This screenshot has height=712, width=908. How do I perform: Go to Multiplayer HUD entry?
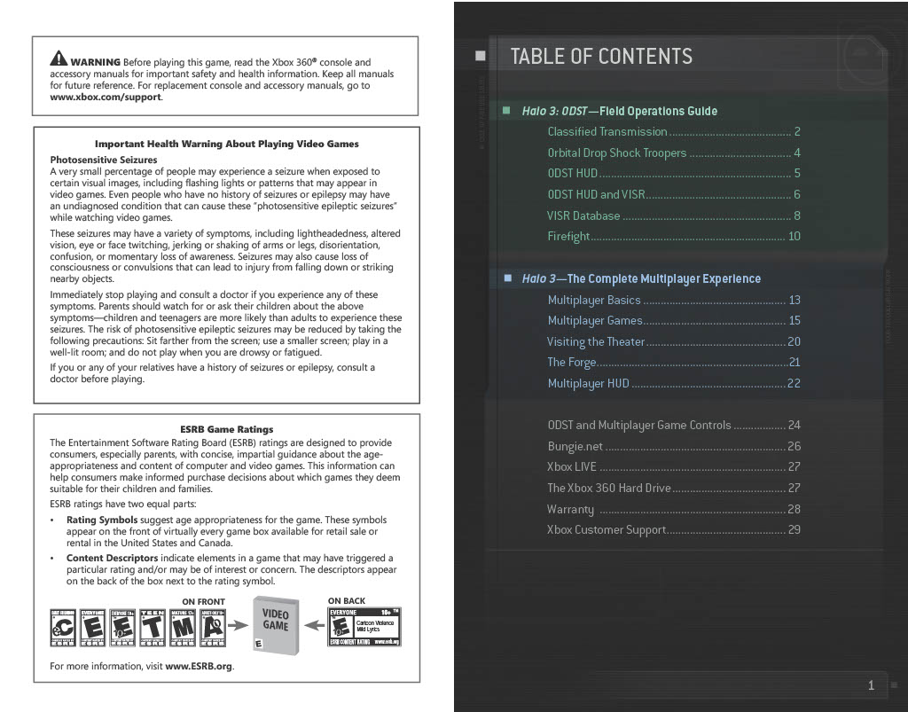674,383
